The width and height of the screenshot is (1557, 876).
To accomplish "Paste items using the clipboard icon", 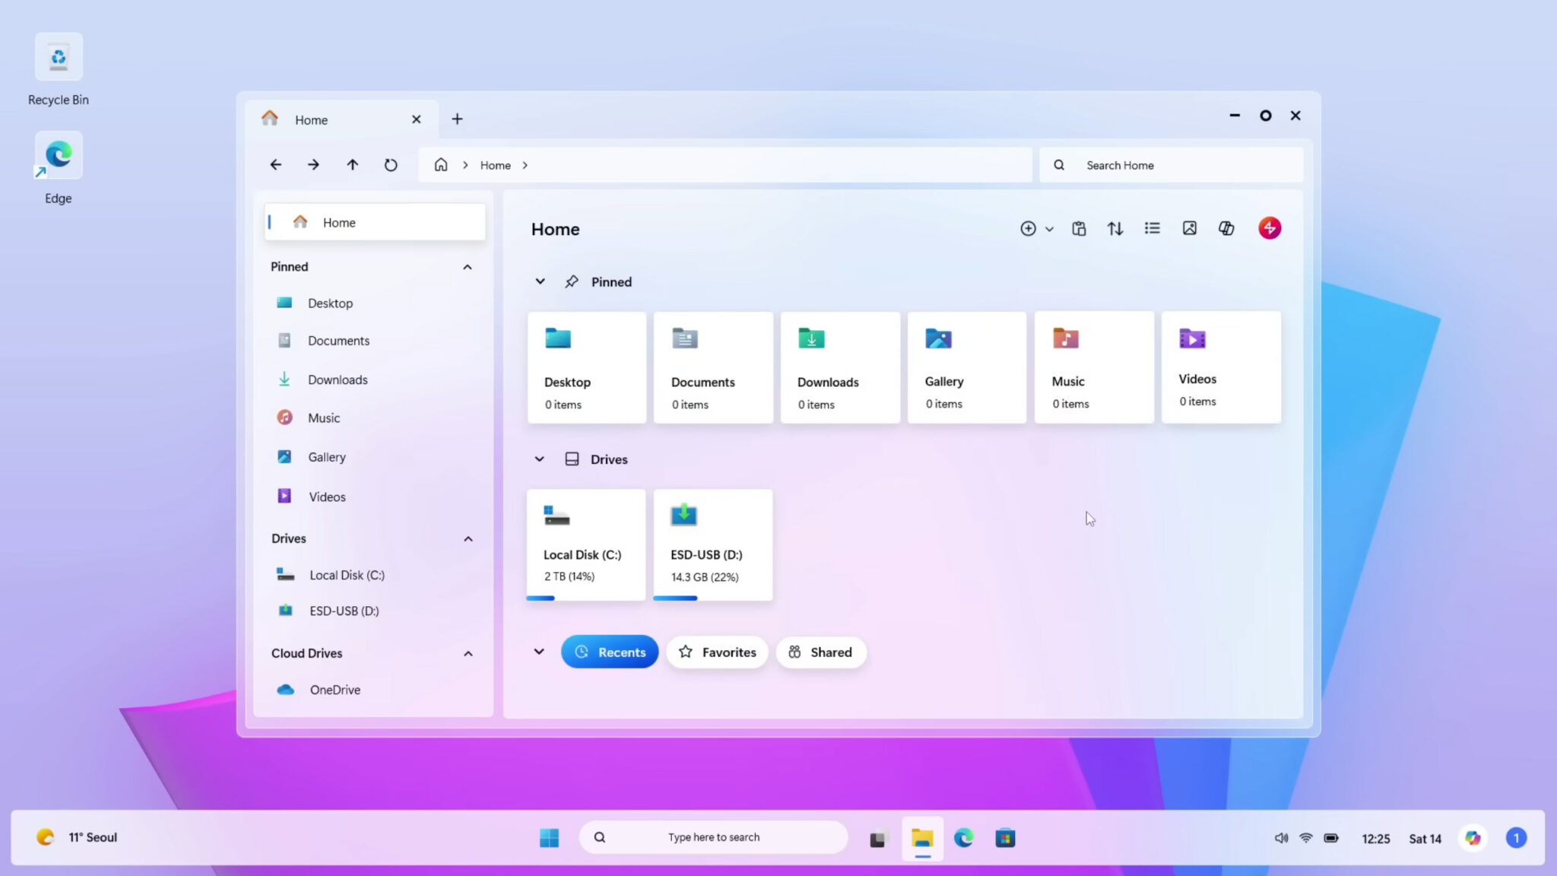I will click(x=1079, y=228).
